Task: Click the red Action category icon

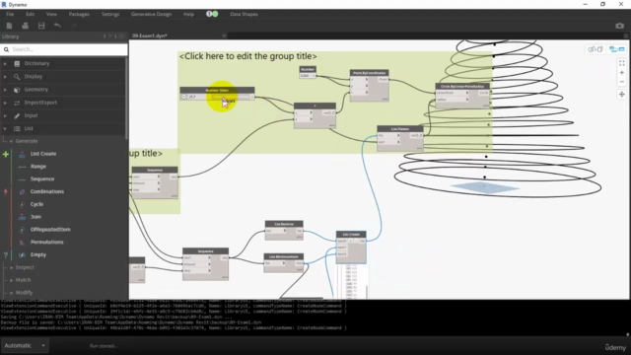Action: (x=6, y=192)
